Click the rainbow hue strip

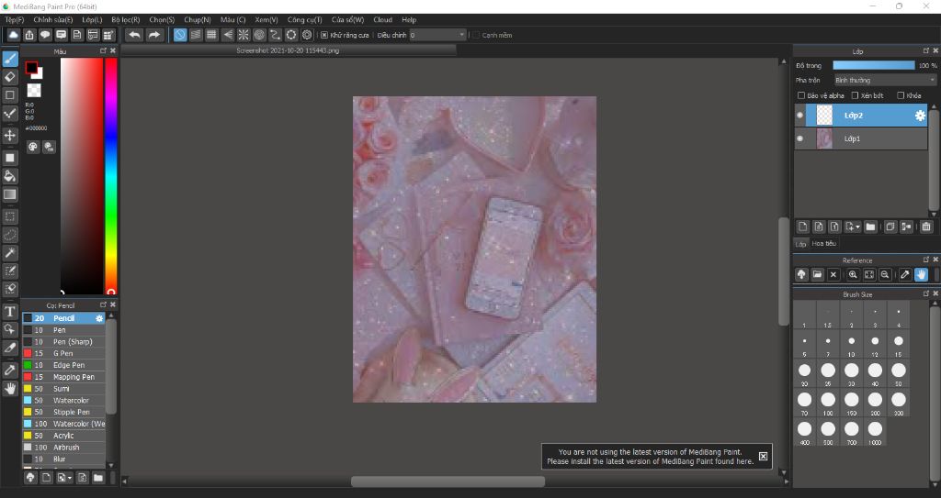pos(111,175)
